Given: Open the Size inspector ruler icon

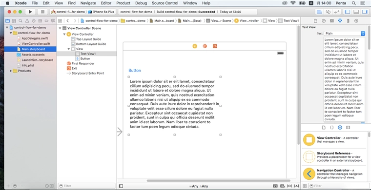Looking at the screenshot, I should (x=348, y=21).
